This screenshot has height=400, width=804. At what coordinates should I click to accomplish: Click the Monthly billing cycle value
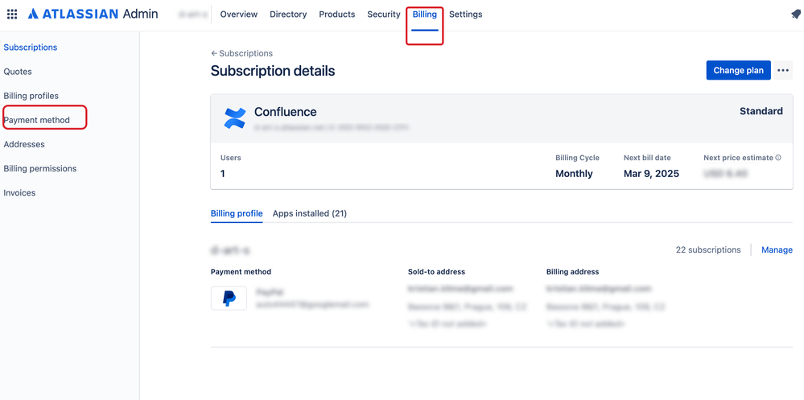point(574,173)
